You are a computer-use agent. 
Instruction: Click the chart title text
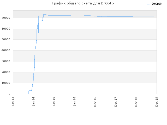pyautogui.click(x=83, y=3)
